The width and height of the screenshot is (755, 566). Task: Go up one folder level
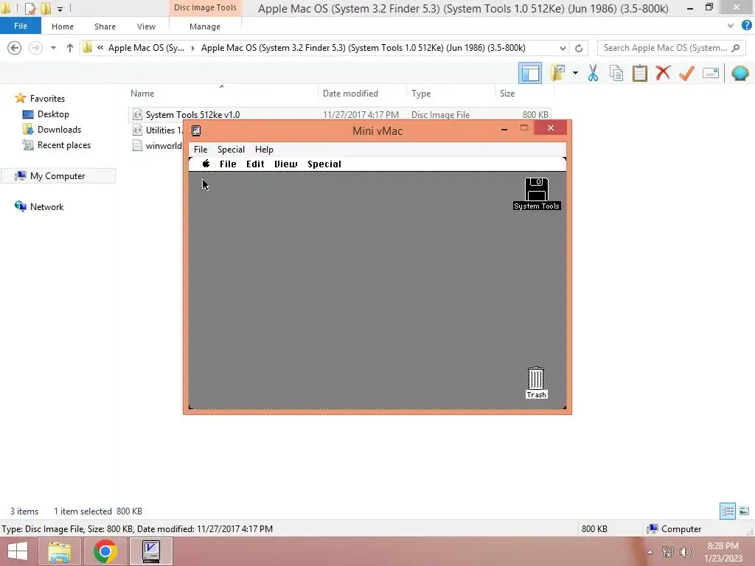coord(70,48)
